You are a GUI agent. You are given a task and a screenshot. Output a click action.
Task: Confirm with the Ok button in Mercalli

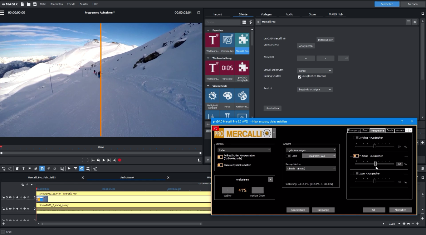[x=374, y=210]
